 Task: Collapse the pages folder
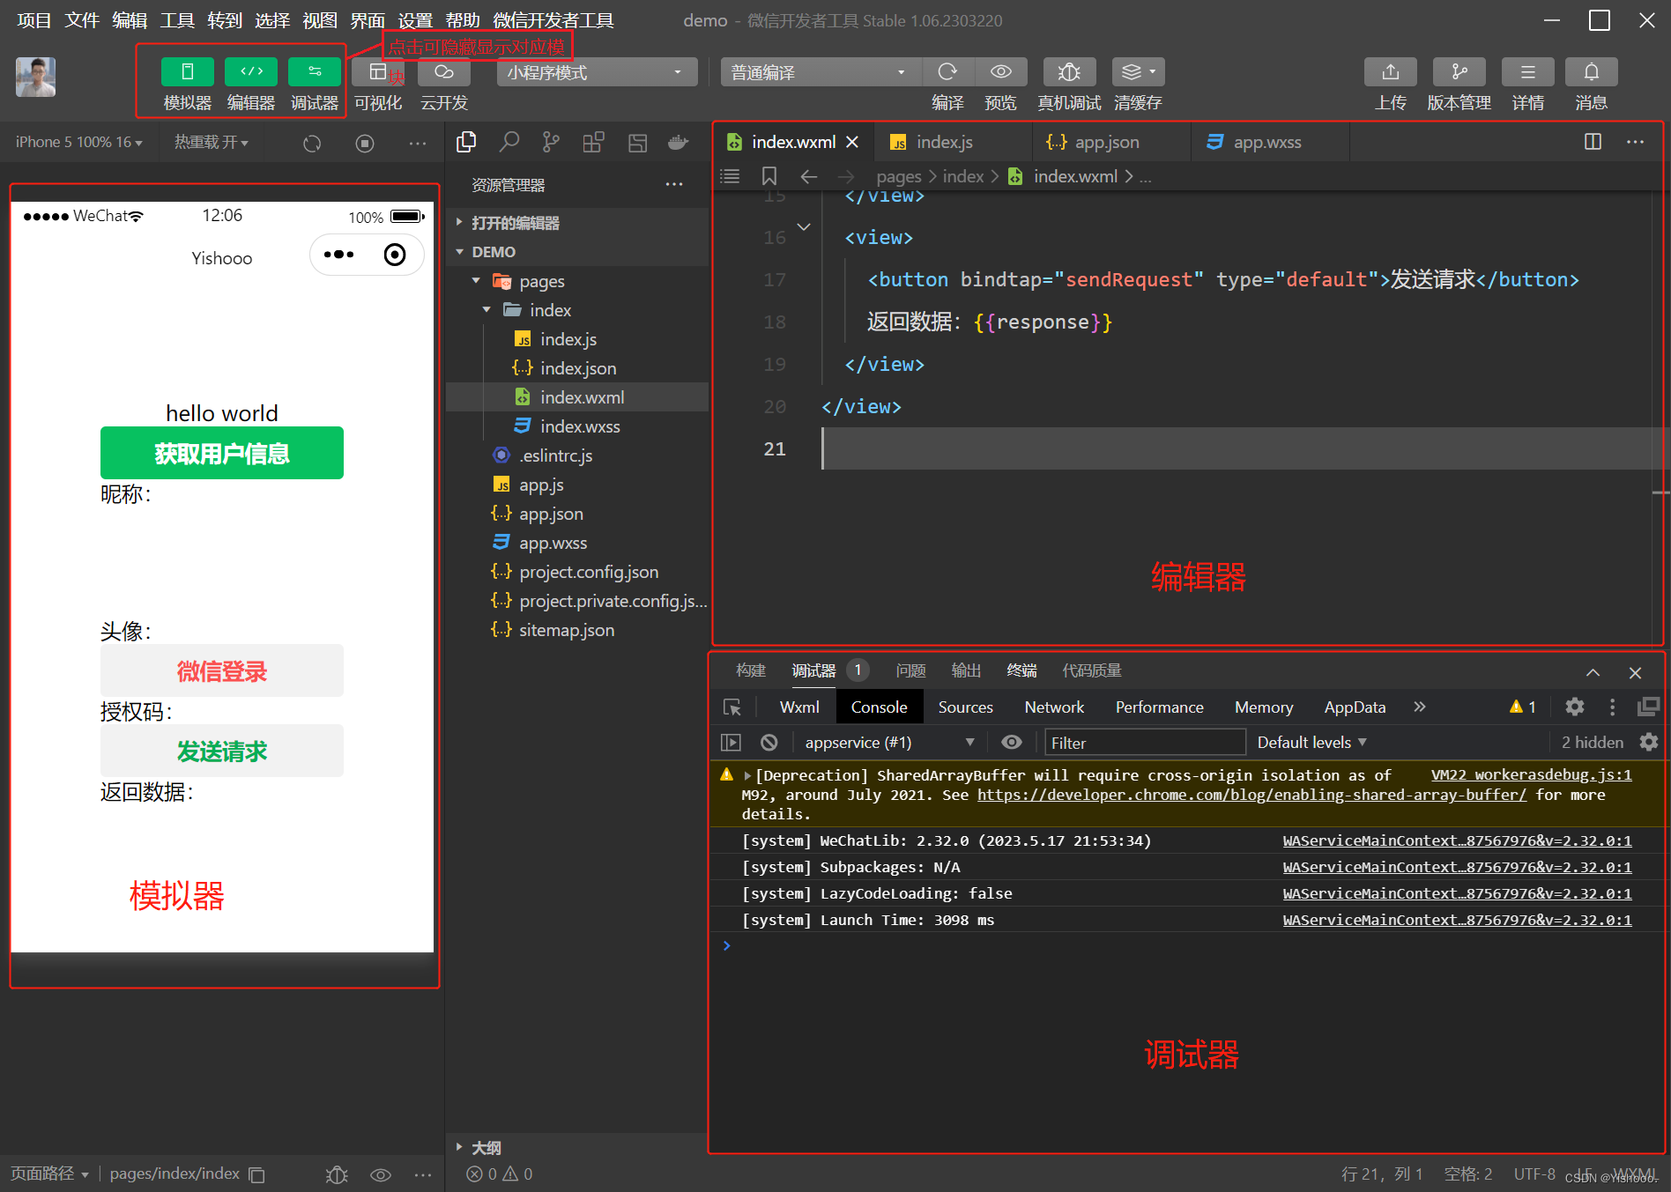tap(577, 281)
